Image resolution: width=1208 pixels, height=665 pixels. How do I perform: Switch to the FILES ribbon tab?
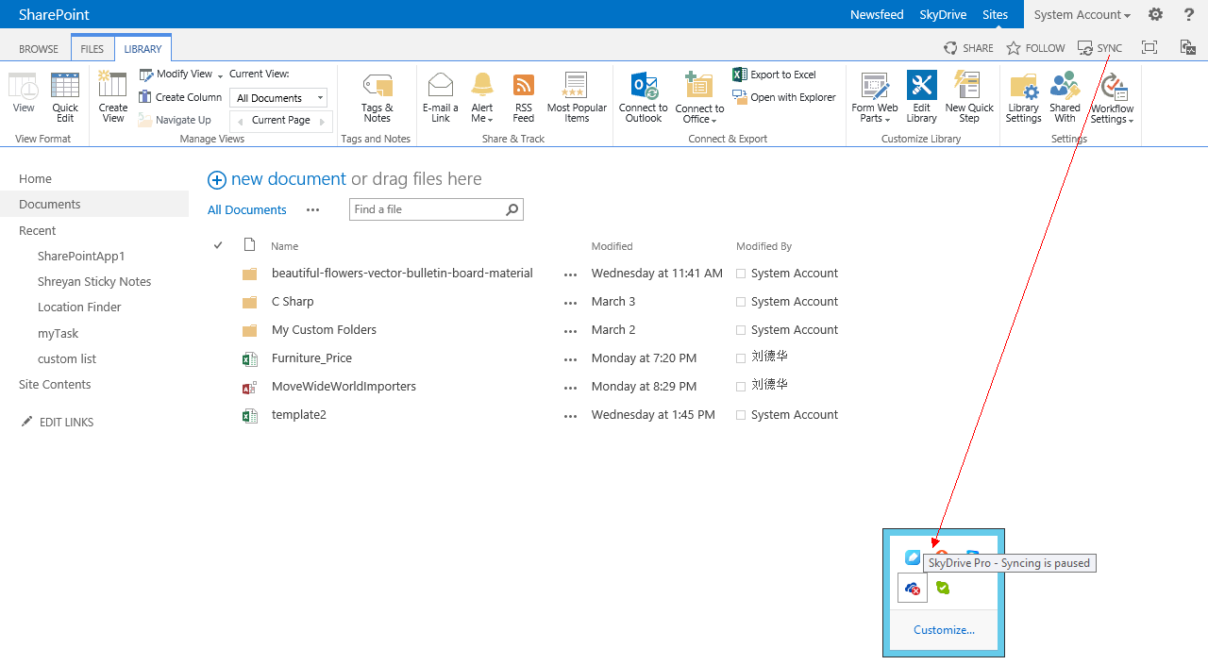(x=92, y=49)
